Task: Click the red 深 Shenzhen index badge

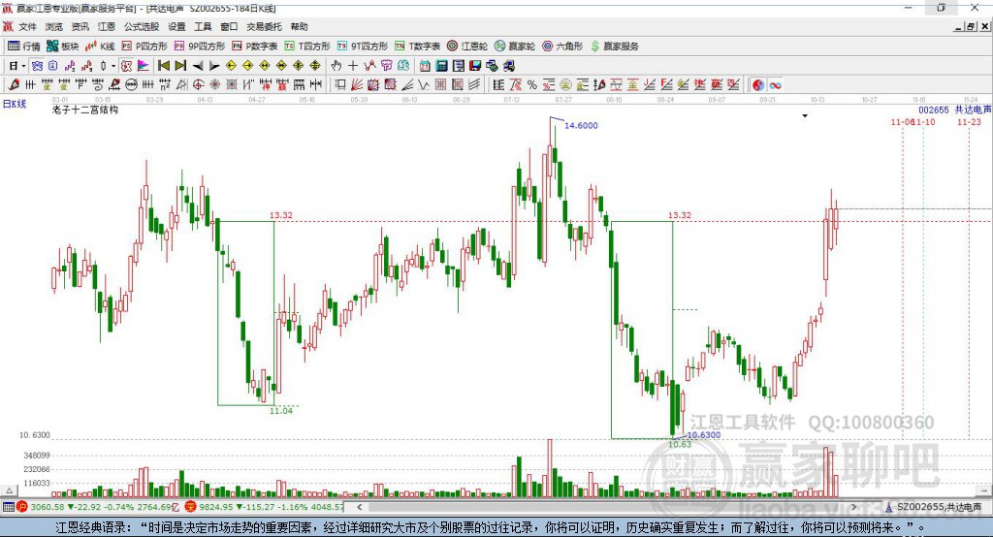Action: tap(191, 507)
